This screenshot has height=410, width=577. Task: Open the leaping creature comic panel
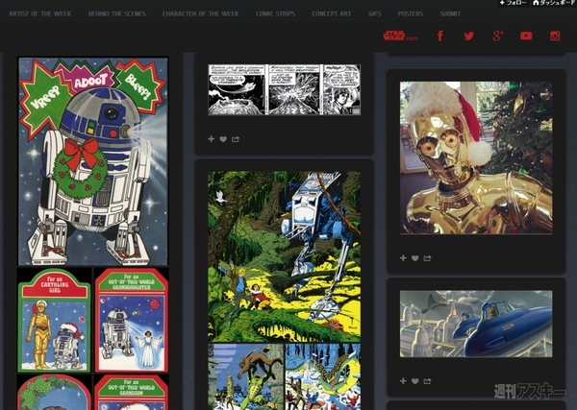[x=246, y=377]
